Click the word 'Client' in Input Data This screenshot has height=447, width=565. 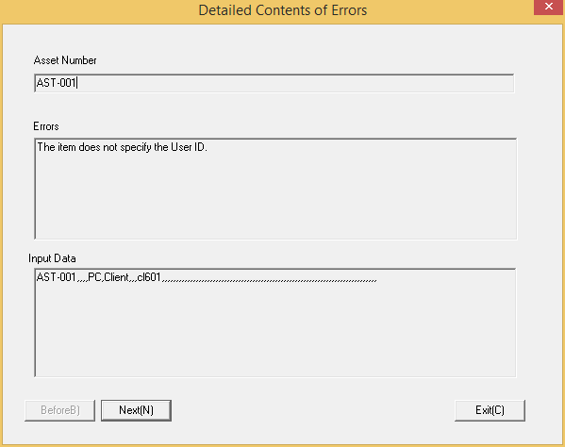coord(116,277)
